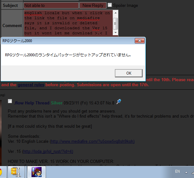Click the post timestamp 09/23/11 (Fri) 15:43:07
This screenshot has width=194, height=178.
point(84,103)
